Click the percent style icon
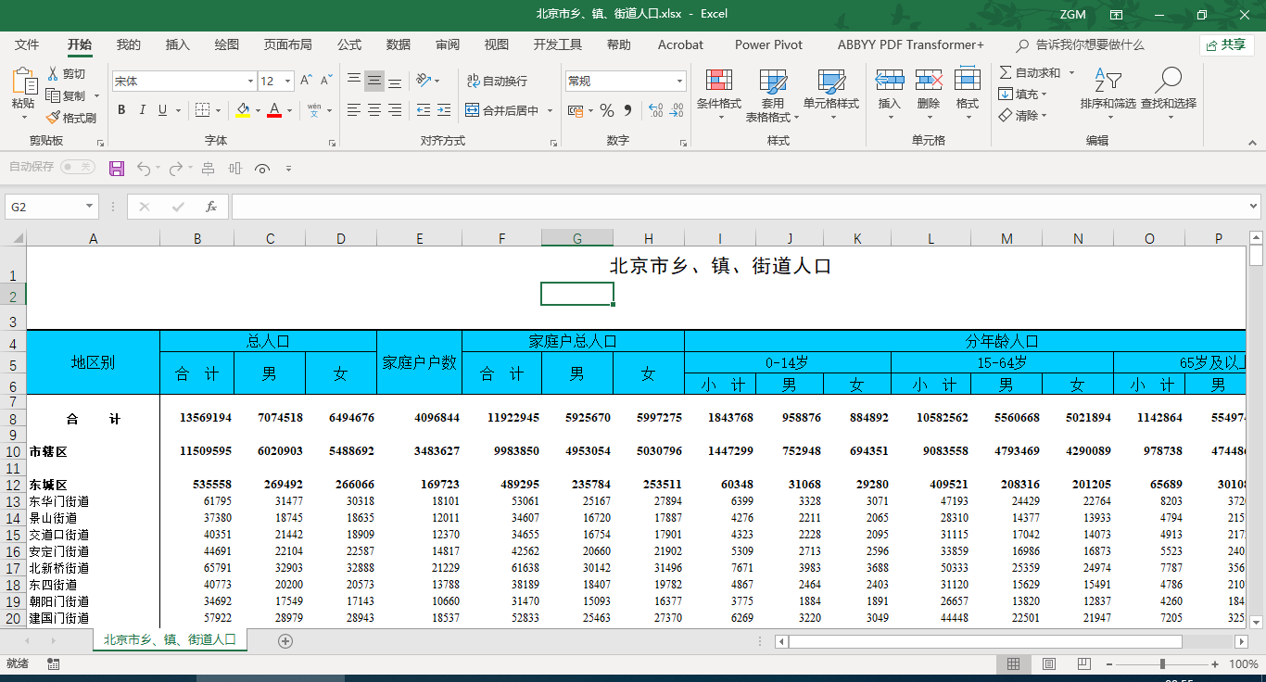 607,110
